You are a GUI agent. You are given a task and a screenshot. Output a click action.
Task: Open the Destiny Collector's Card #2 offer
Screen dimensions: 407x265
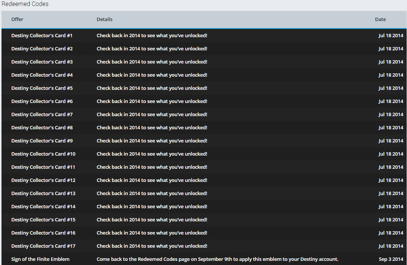[x=42, y=49]
